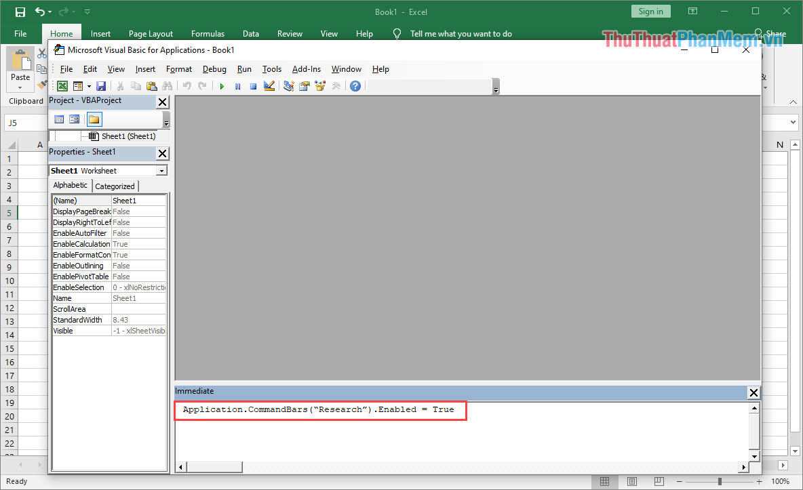The image size is (803, 490).
Task: Set DisplayRightToLeft property to True
Action: (139, 222)
